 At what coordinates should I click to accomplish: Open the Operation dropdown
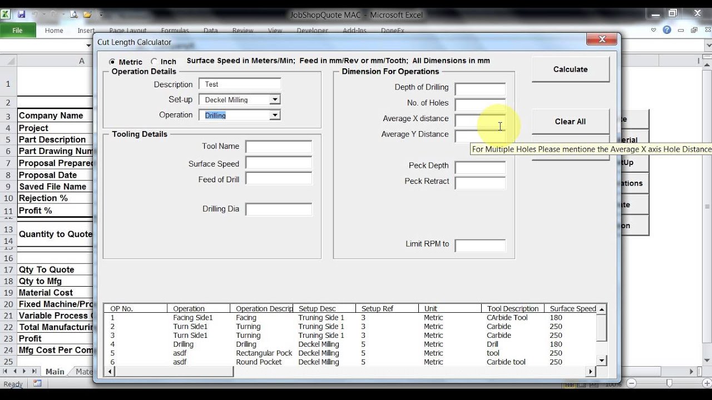275,116
